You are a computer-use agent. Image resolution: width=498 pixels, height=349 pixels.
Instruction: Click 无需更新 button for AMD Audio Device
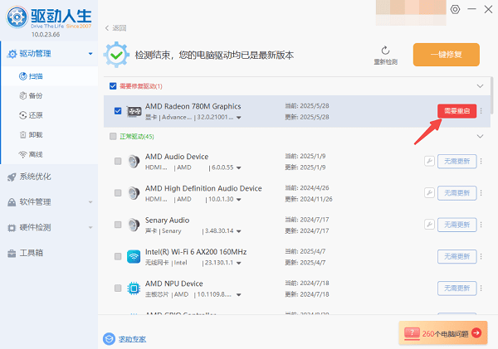pyautogui.click(x=457, y=161)
